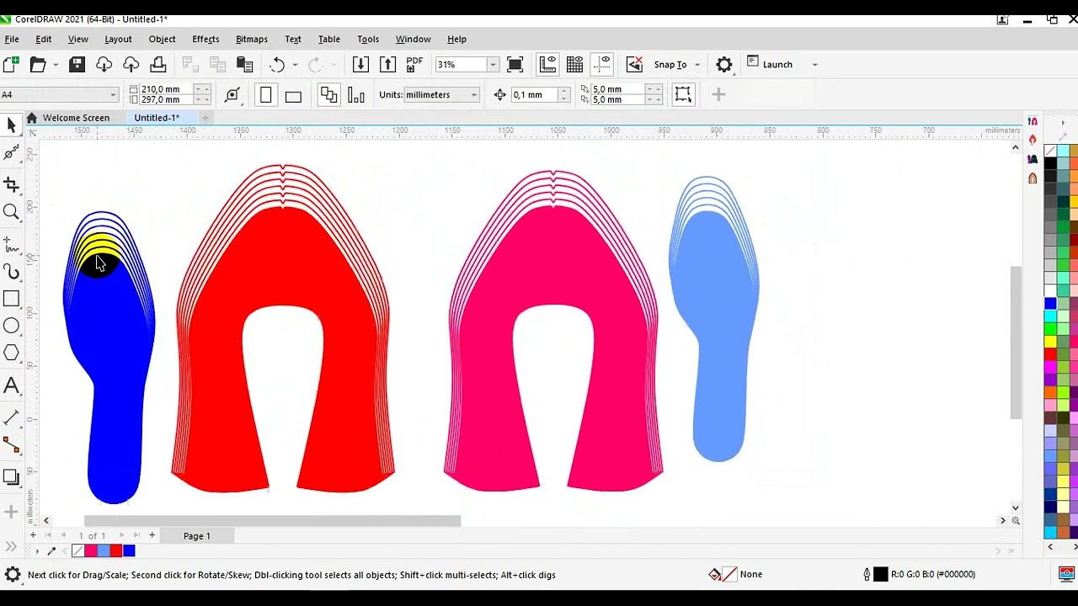Add a new document tab
Viewport: 1078px width, 606px height.
point(205,118)
